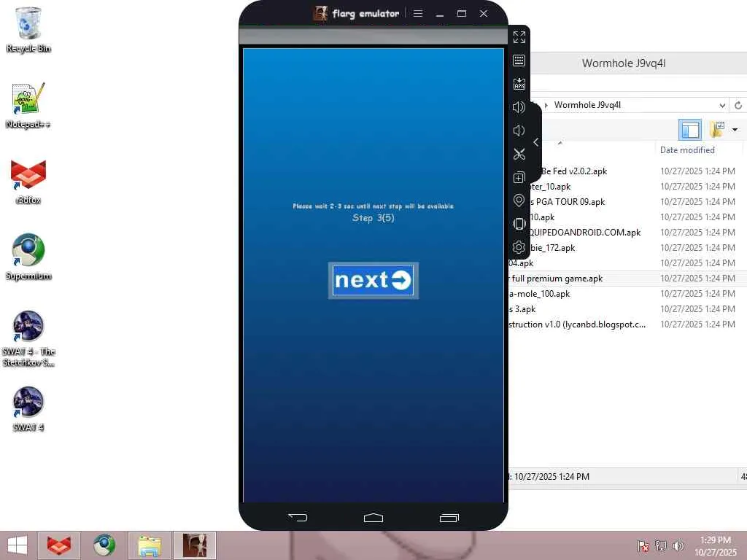Screen dimensions: 747x560
Task: Tap the Android back button
Action: 298,517
